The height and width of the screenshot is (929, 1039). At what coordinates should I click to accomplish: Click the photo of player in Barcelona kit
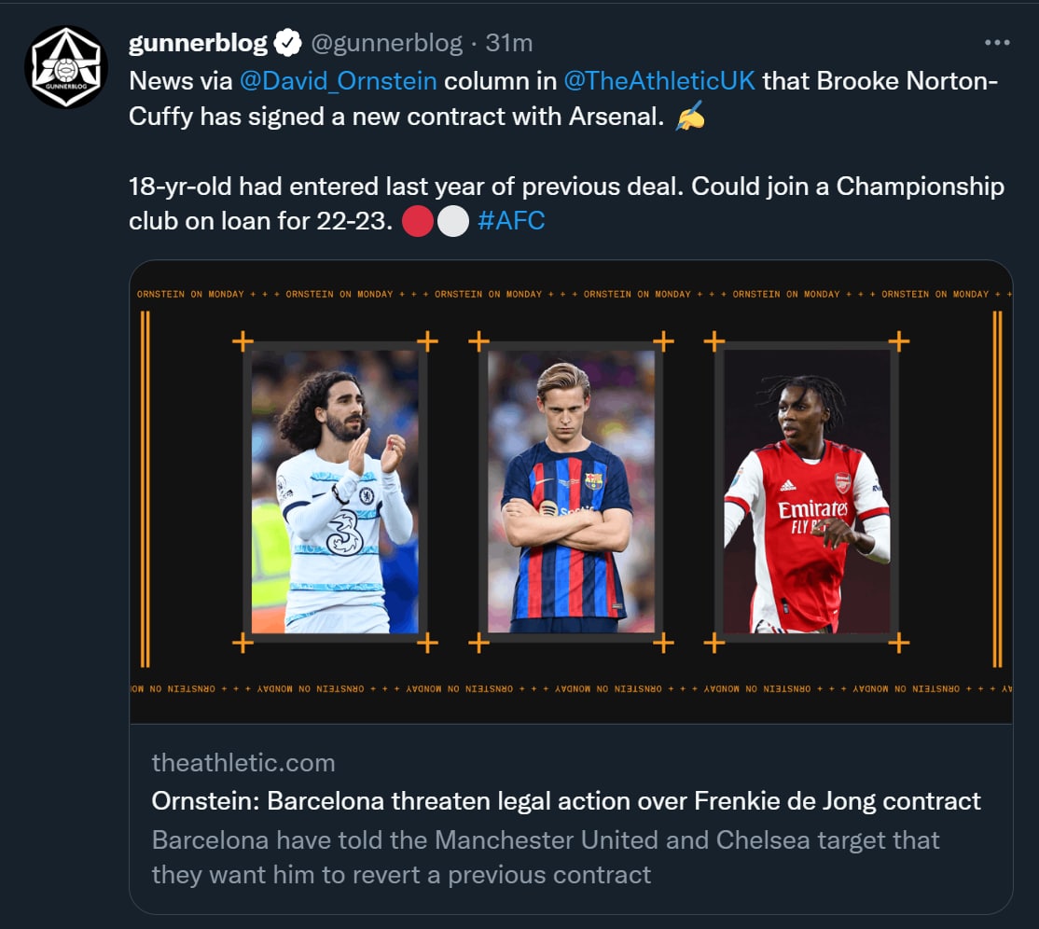click(x=571, y=492)
